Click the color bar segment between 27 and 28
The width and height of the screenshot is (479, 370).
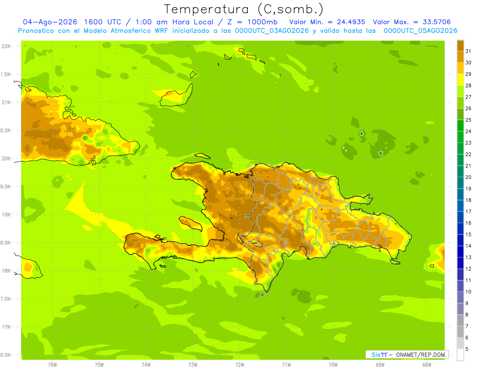tap(460, 91)
